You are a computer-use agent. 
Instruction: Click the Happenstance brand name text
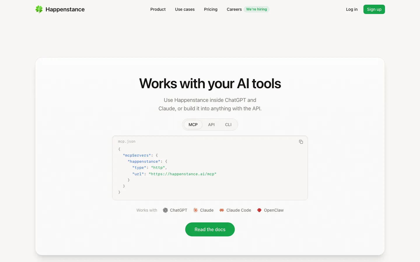click(x=65, y=9)
